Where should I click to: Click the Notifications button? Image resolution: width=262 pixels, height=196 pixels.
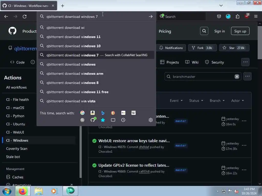point(171,48)
